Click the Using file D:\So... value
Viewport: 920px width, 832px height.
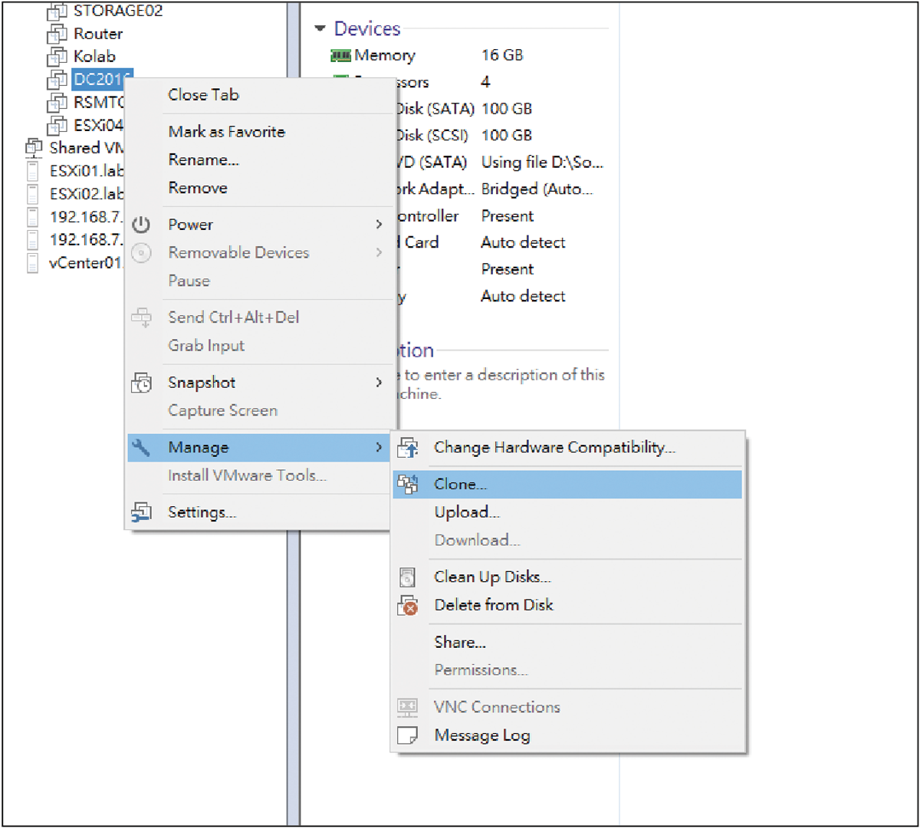point(542,163)
